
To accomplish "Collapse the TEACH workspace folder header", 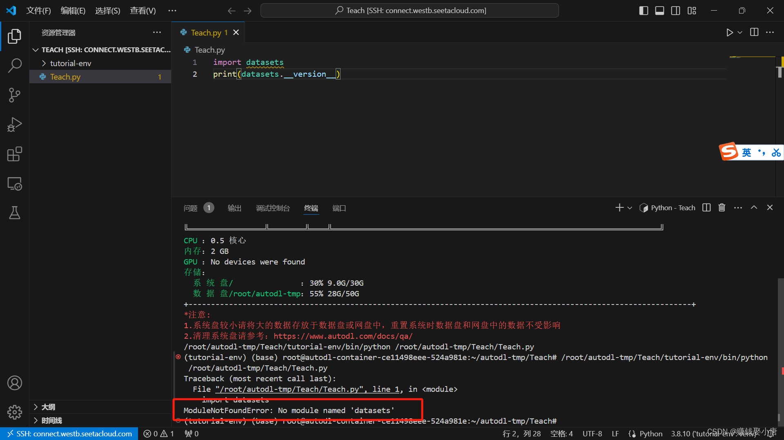I will pos(100,50).
